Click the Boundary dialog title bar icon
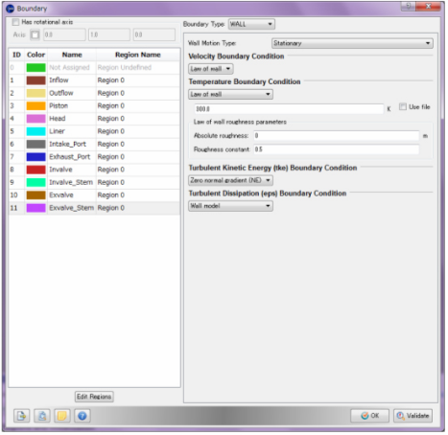This screenshot has height=435, width=448. pos(11,9)
